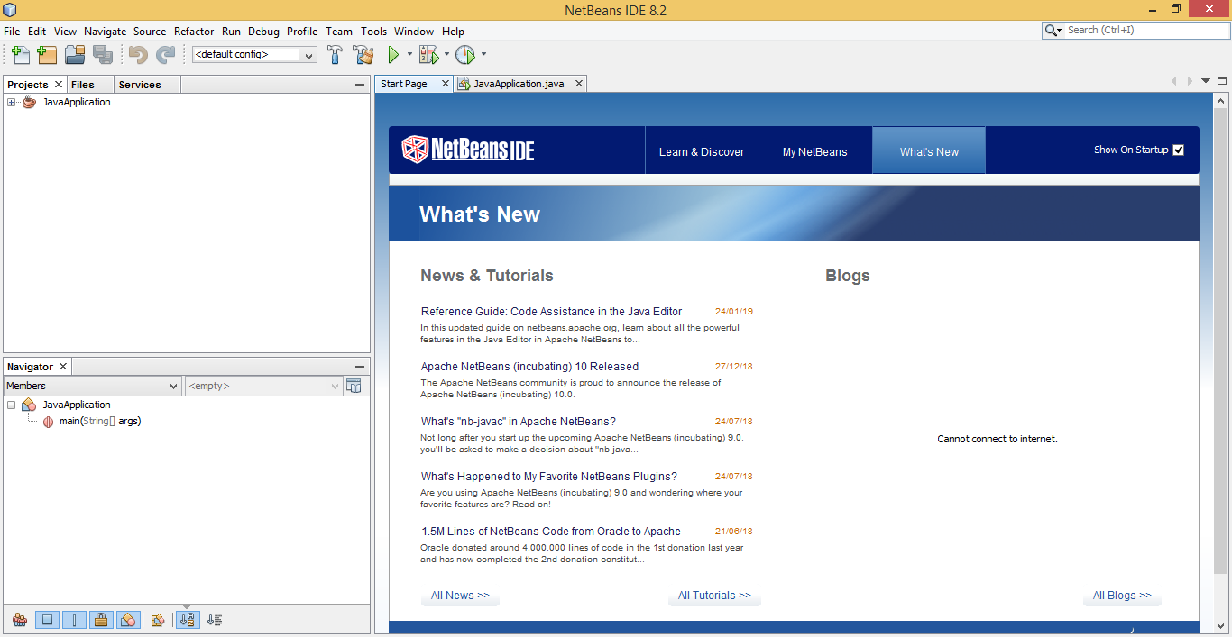This screenshot has height=637, width=1232.
Task: Click the NetBeans IDE logo
Action: point(468,150)
